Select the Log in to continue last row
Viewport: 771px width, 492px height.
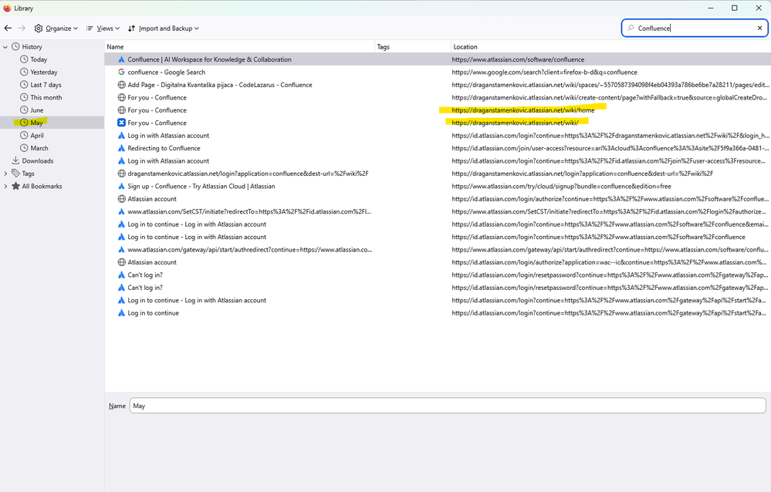click(x=438, y=313)
